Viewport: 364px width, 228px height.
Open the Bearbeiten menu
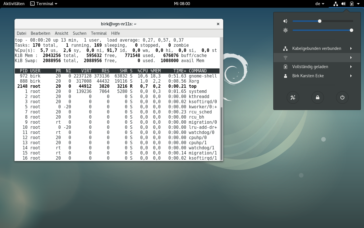(40, 33)
